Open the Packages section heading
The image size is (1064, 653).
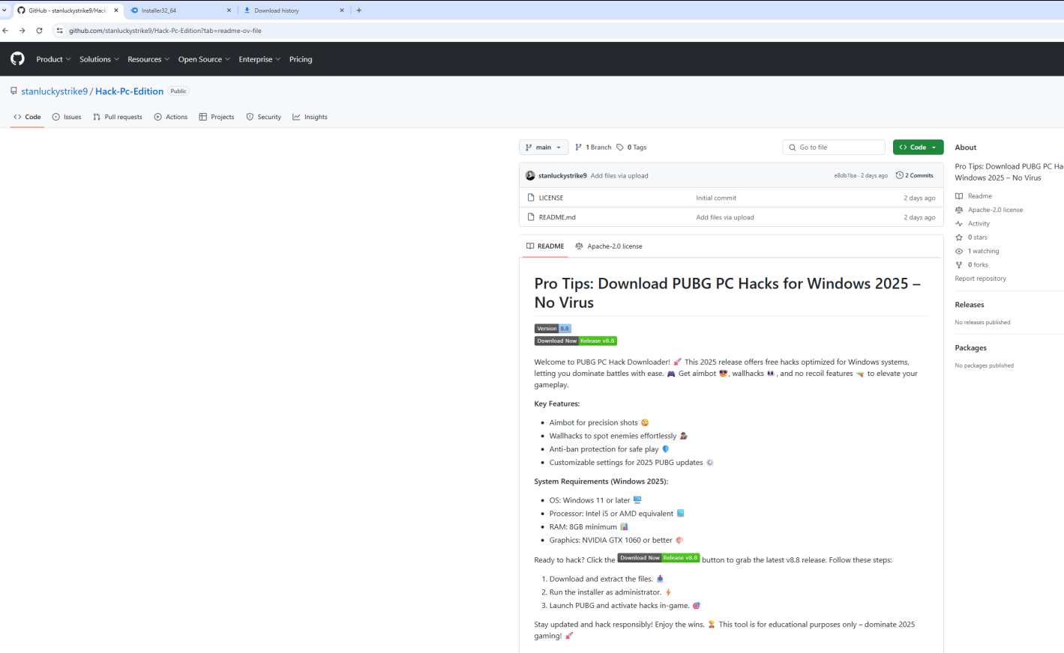coord(971,348)
